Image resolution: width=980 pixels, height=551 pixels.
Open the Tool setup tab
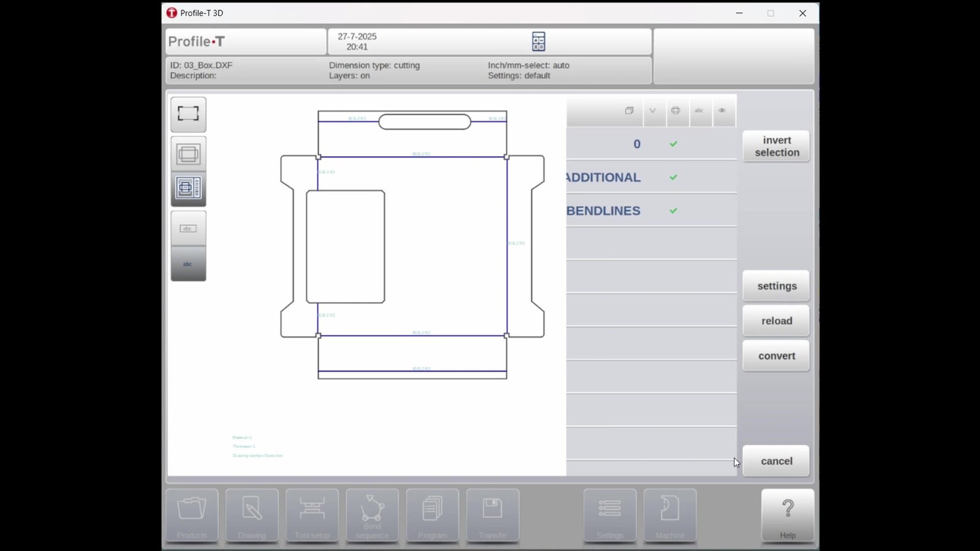pyautogui.click(x=312, y=515)
